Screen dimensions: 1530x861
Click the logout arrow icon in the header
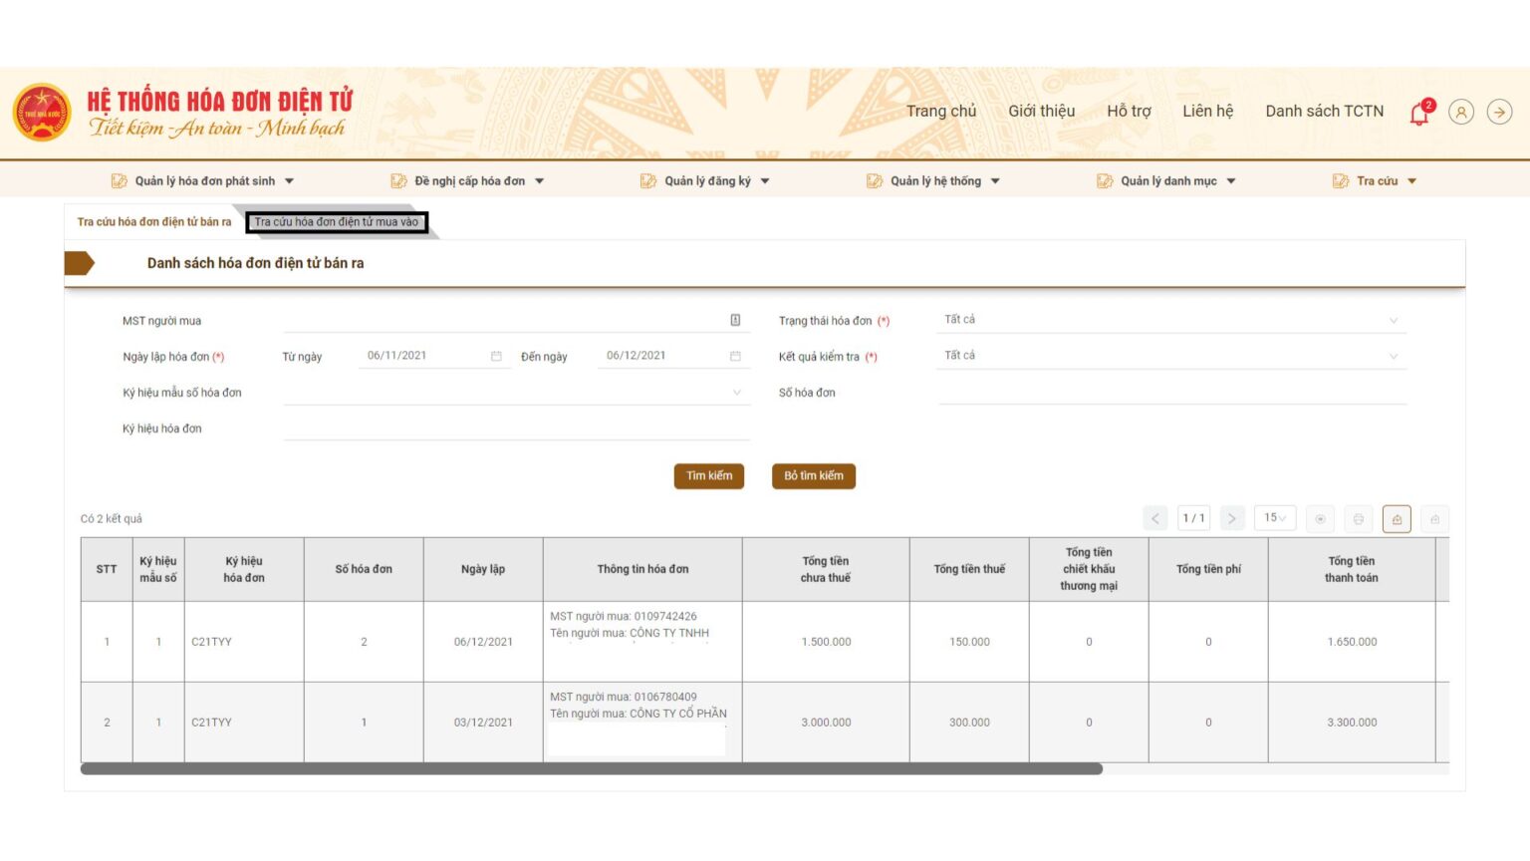point(1498,112)
